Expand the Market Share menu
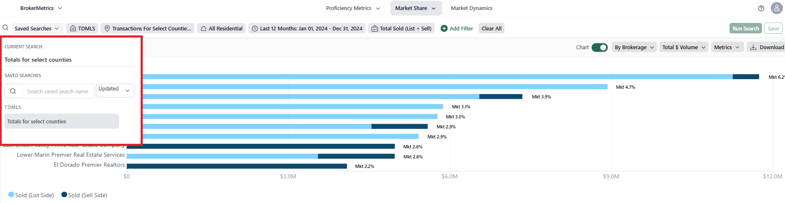Image resolution: width=785 pixels, height=203 pixels. (x=416, y=8)
